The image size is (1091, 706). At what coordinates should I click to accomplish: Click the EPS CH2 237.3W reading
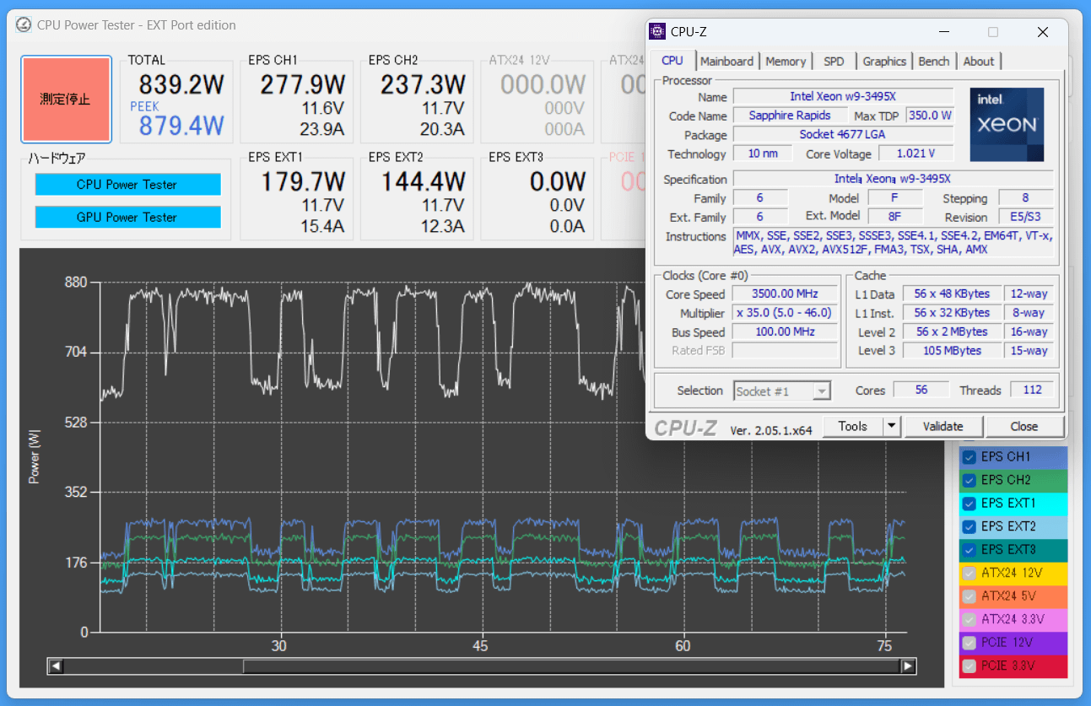pos(423,84)
